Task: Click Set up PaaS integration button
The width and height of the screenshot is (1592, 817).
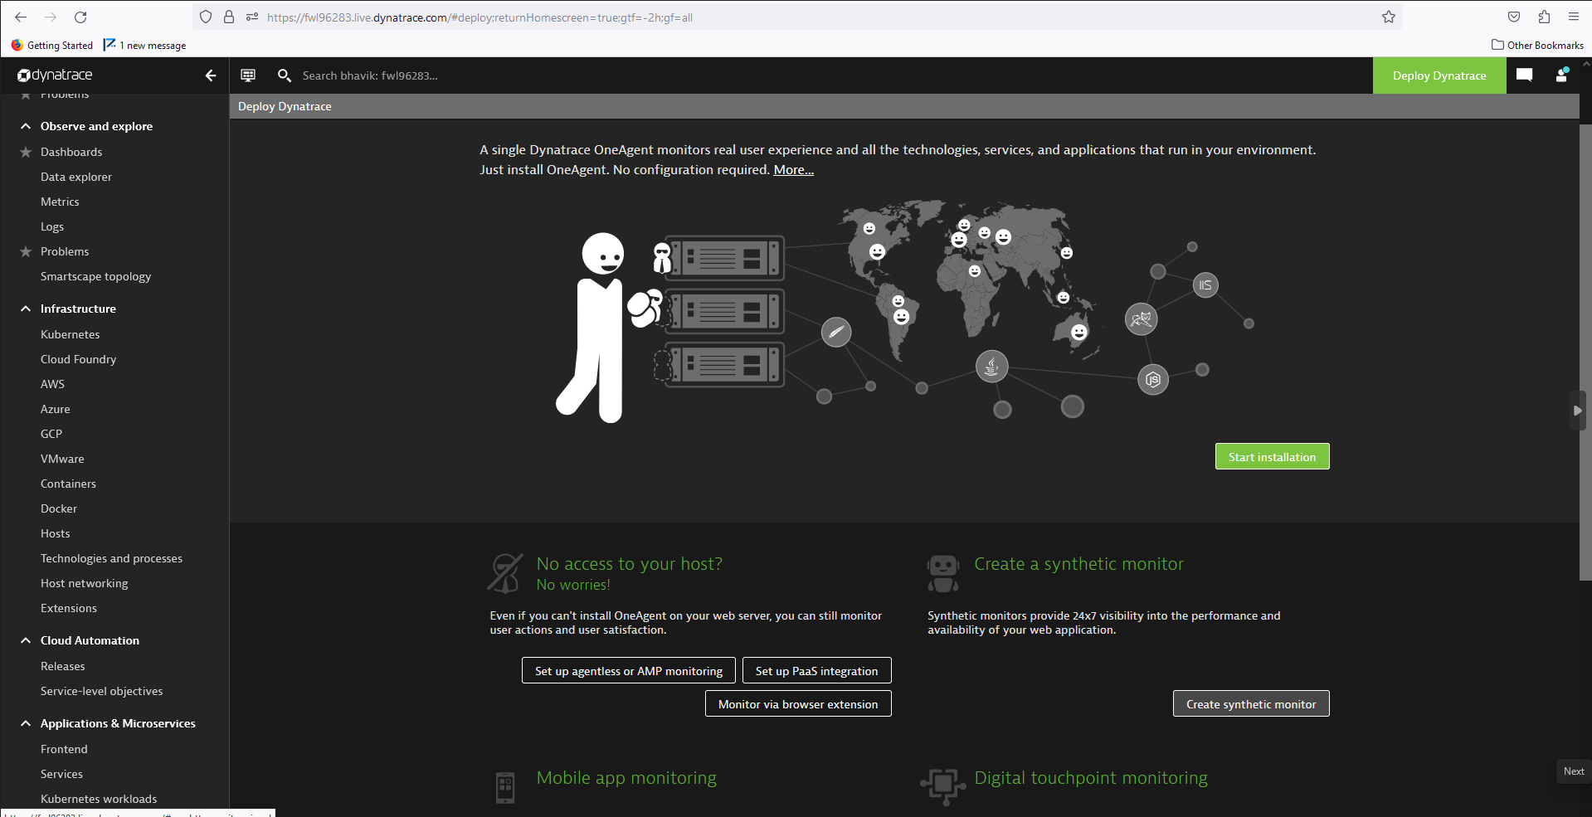Action: [816, 670]
